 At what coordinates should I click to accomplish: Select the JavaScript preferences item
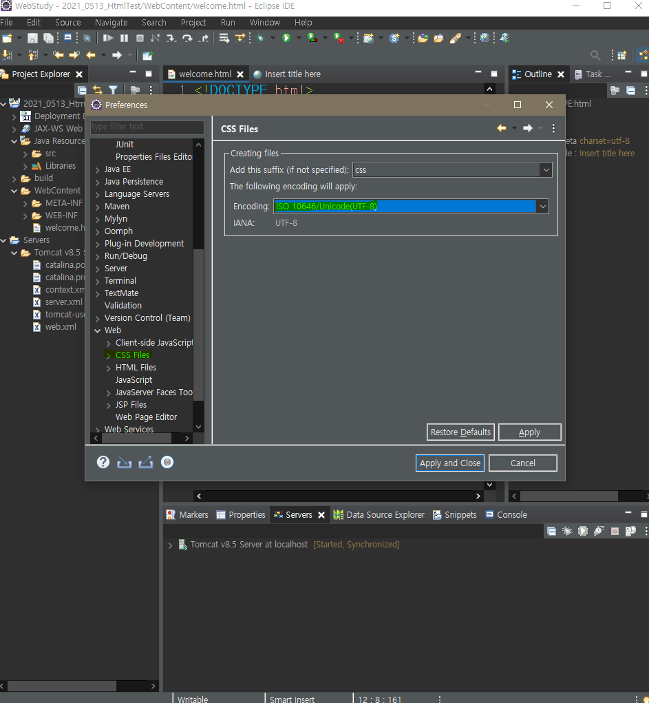coord(134,380)
